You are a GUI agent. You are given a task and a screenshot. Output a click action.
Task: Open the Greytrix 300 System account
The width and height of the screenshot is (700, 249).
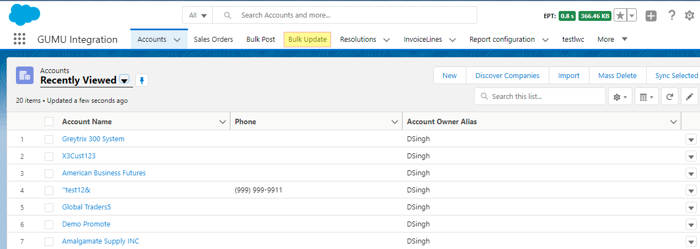(93, 139)
